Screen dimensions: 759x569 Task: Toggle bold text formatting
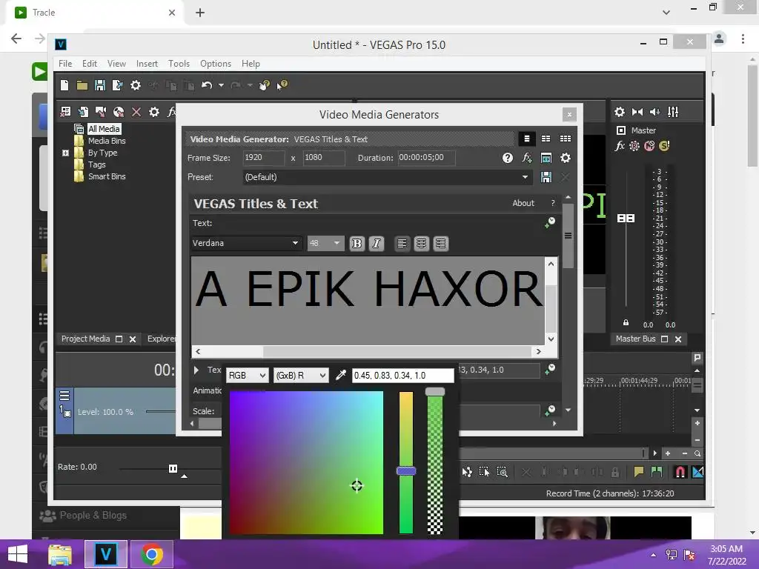357,243
